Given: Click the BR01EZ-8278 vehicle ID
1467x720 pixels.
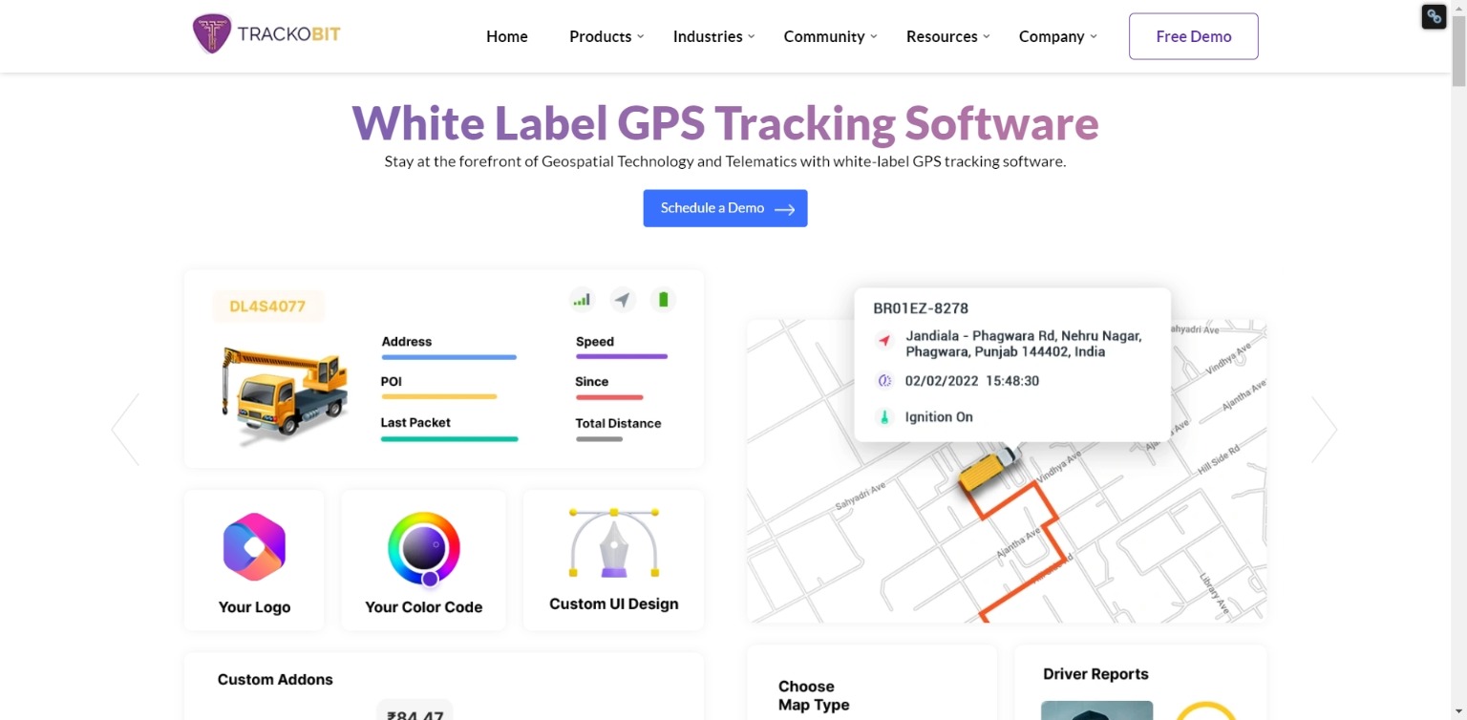Looking at the screenshot, I should 921,308.
